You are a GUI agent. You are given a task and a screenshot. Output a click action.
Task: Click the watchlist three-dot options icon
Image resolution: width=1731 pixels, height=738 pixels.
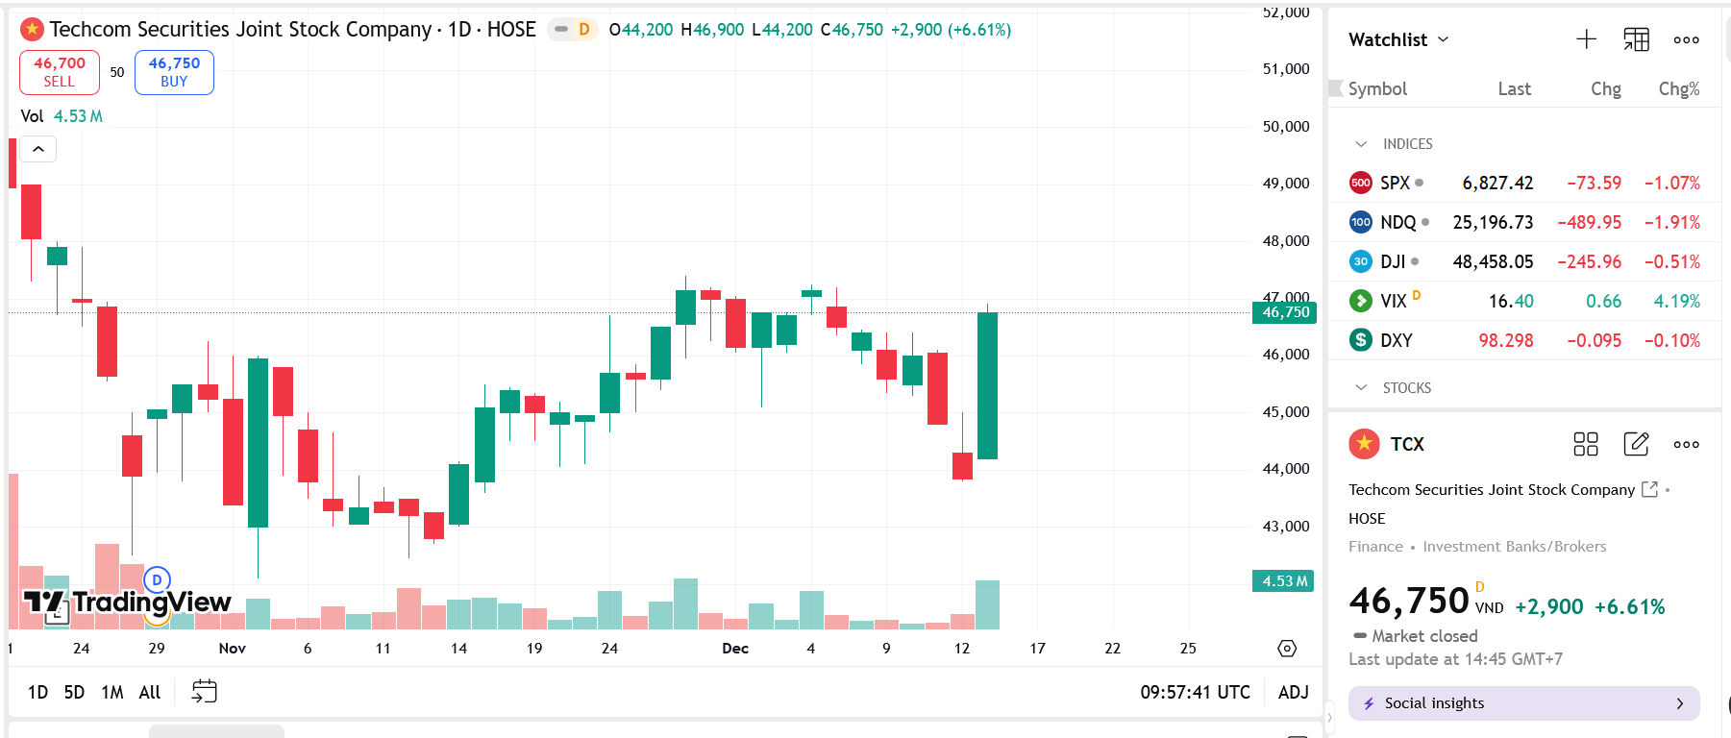point(1686,39)
